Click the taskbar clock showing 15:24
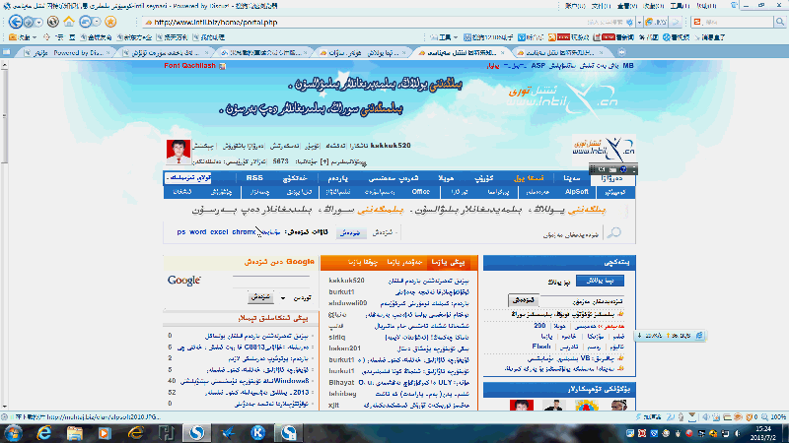The height and width of the screenshot is (443, 789). click(x=764, y=433)
